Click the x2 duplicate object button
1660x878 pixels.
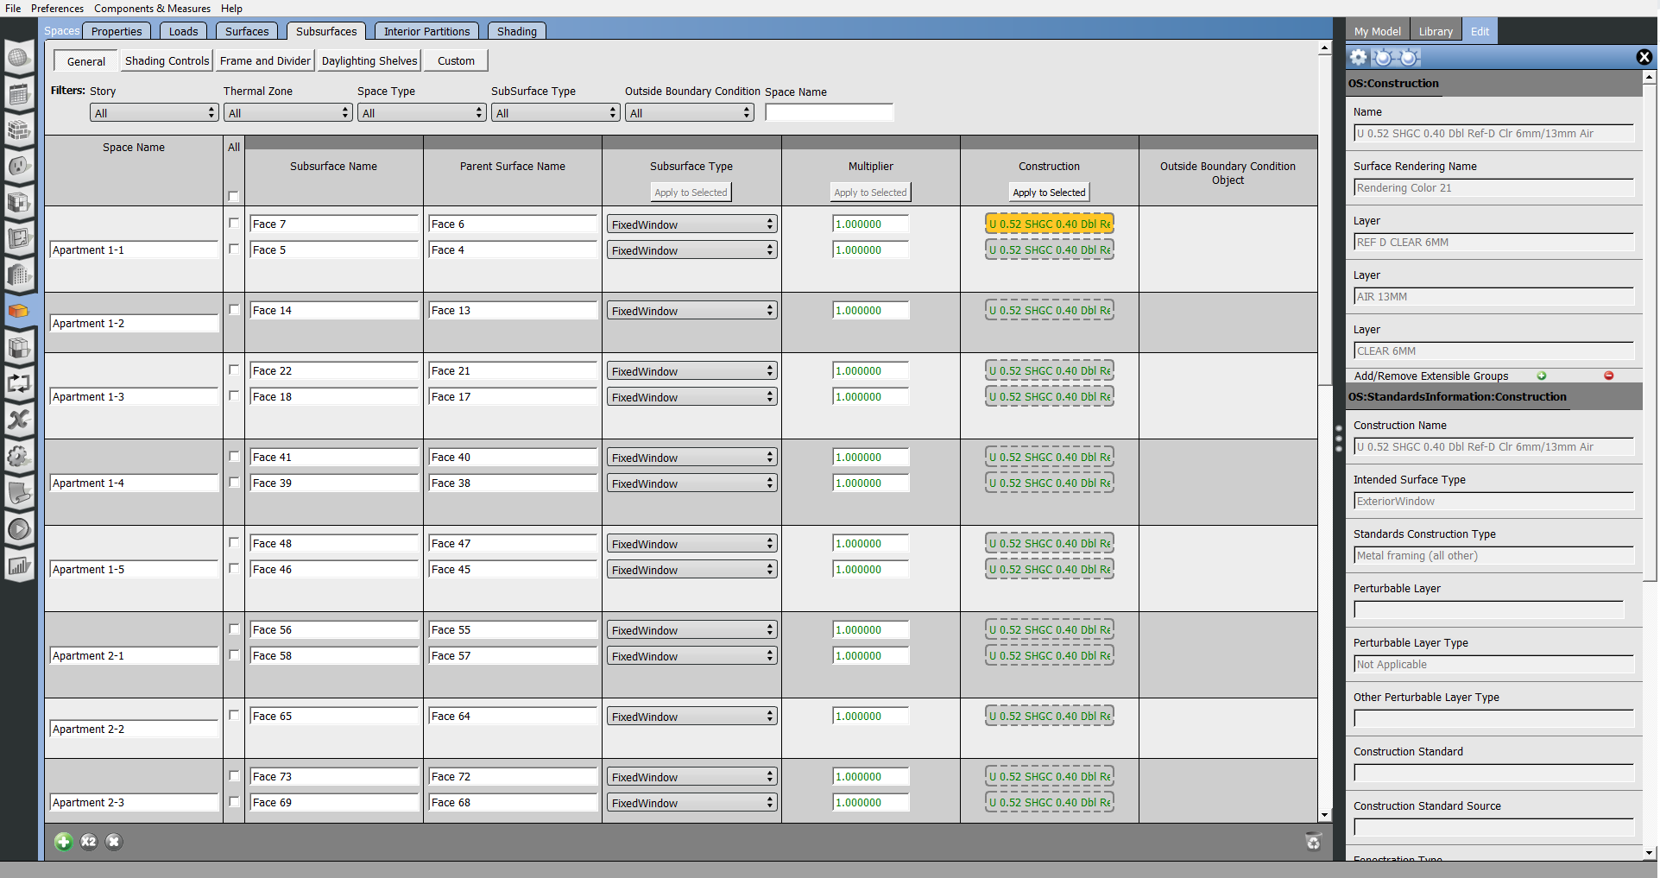(89, 842)
